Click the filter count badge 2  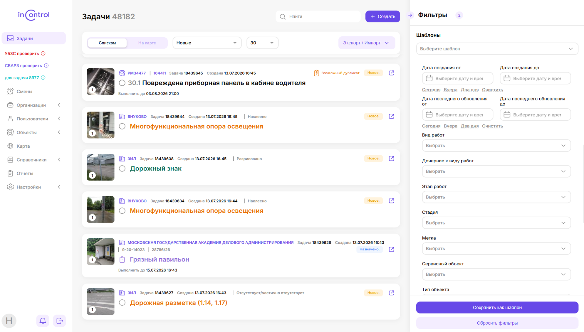click(459, 15)
